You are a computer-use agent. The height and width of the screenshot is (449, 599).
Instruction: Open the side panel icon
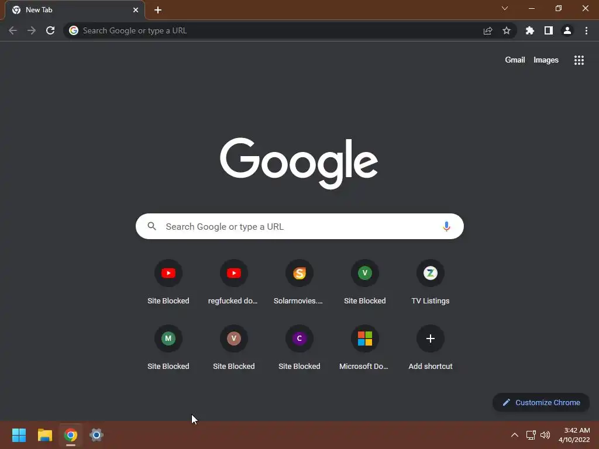549,30
